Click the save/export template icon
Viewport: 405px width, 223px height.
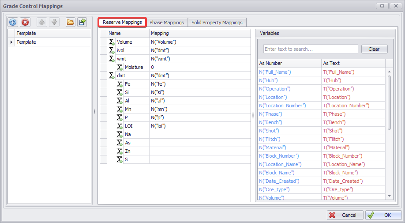[x=82, y=22]
